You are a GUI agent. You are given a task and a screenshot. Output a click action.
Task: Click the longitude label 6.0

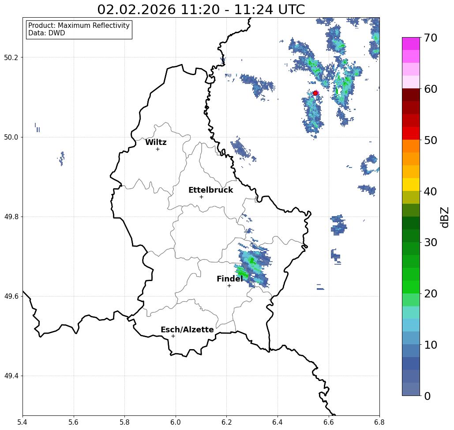click(176, 422)
